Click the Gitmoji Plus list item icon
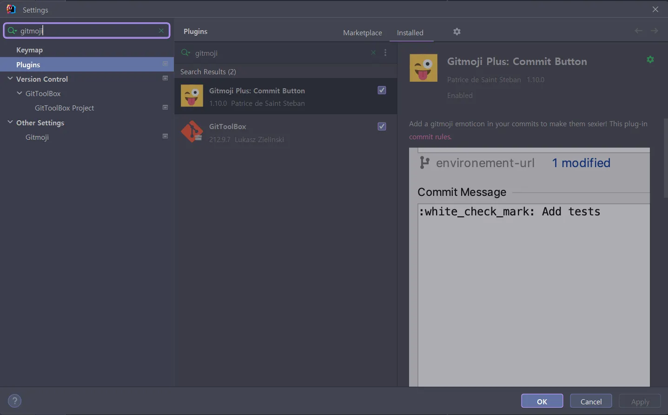 coord(192,96)
